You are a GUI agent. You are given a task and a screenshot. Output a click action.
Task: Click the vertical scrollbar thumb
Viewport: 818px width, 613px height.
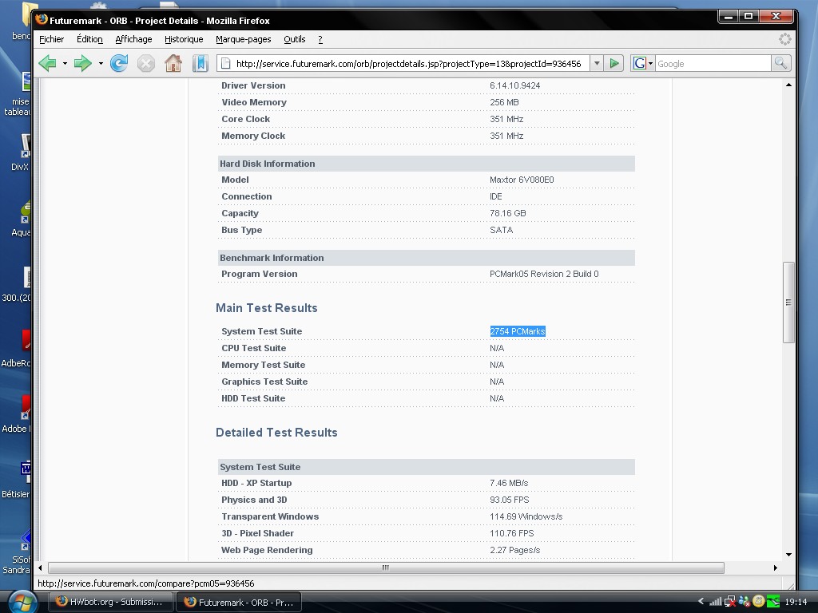(x=788, y=303)
